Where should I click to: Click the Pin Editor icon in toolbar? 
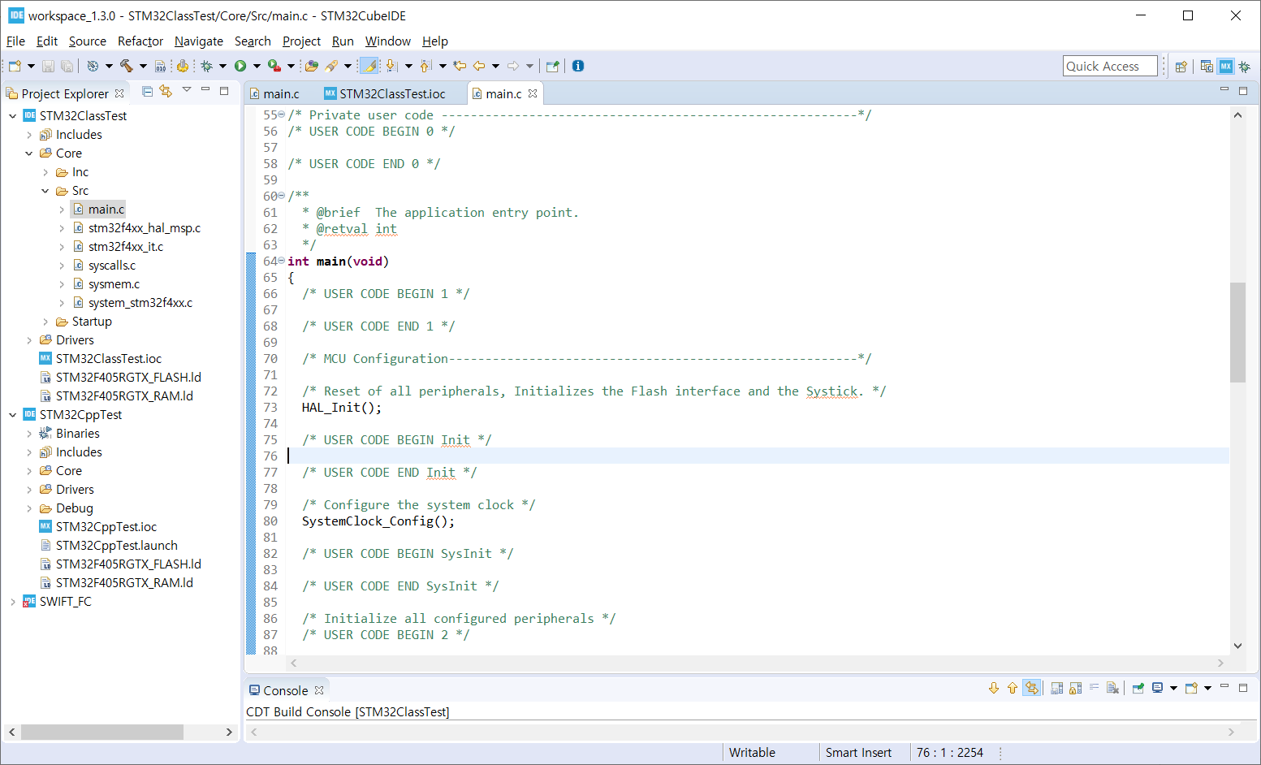tap(553, 66)
